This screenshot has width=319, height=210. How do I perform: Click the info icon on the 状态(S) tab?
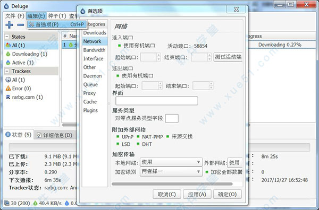point(8,135)
